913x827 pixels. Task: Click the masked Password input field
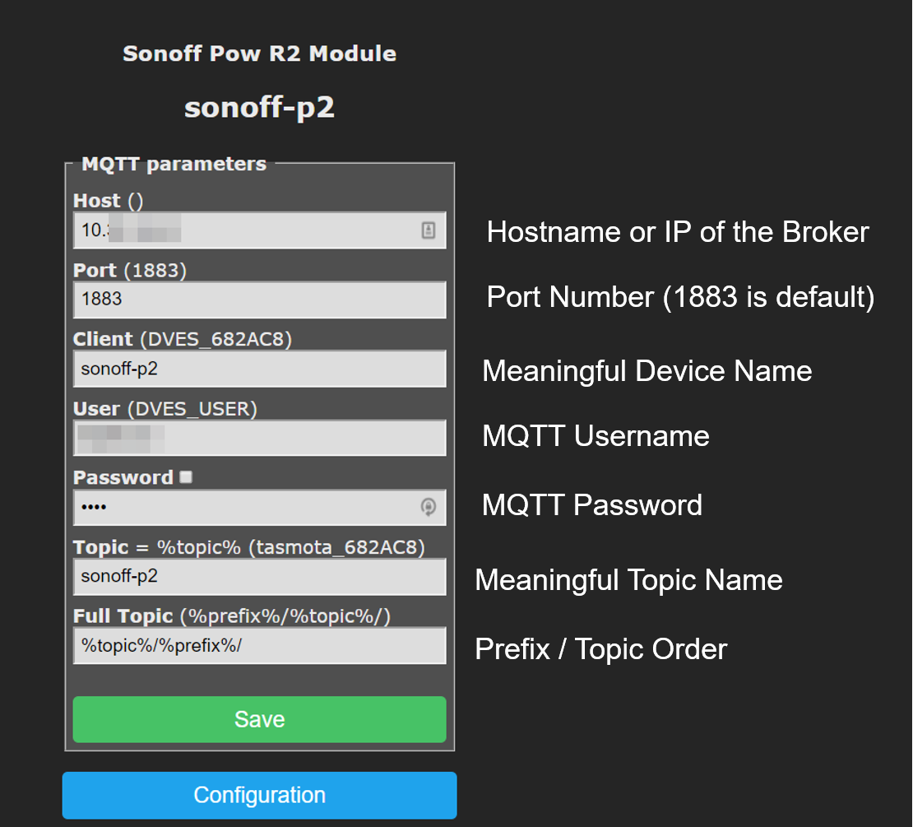tap(247, 508)
